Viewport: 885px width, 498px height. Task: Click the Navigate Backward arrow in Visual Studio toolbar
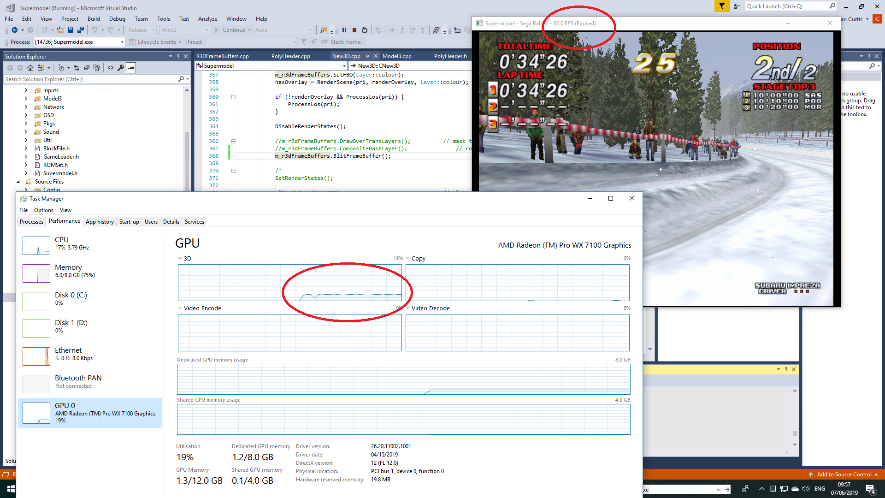click(15, 30)
